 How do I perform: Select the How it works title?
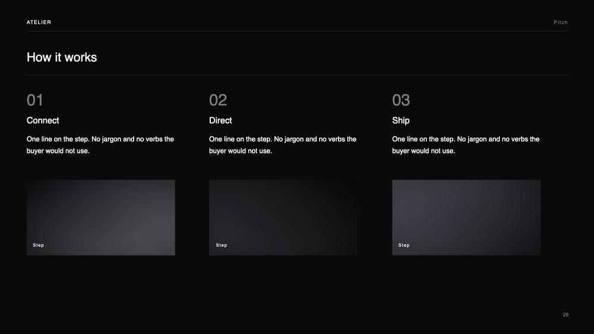[62, 58]
